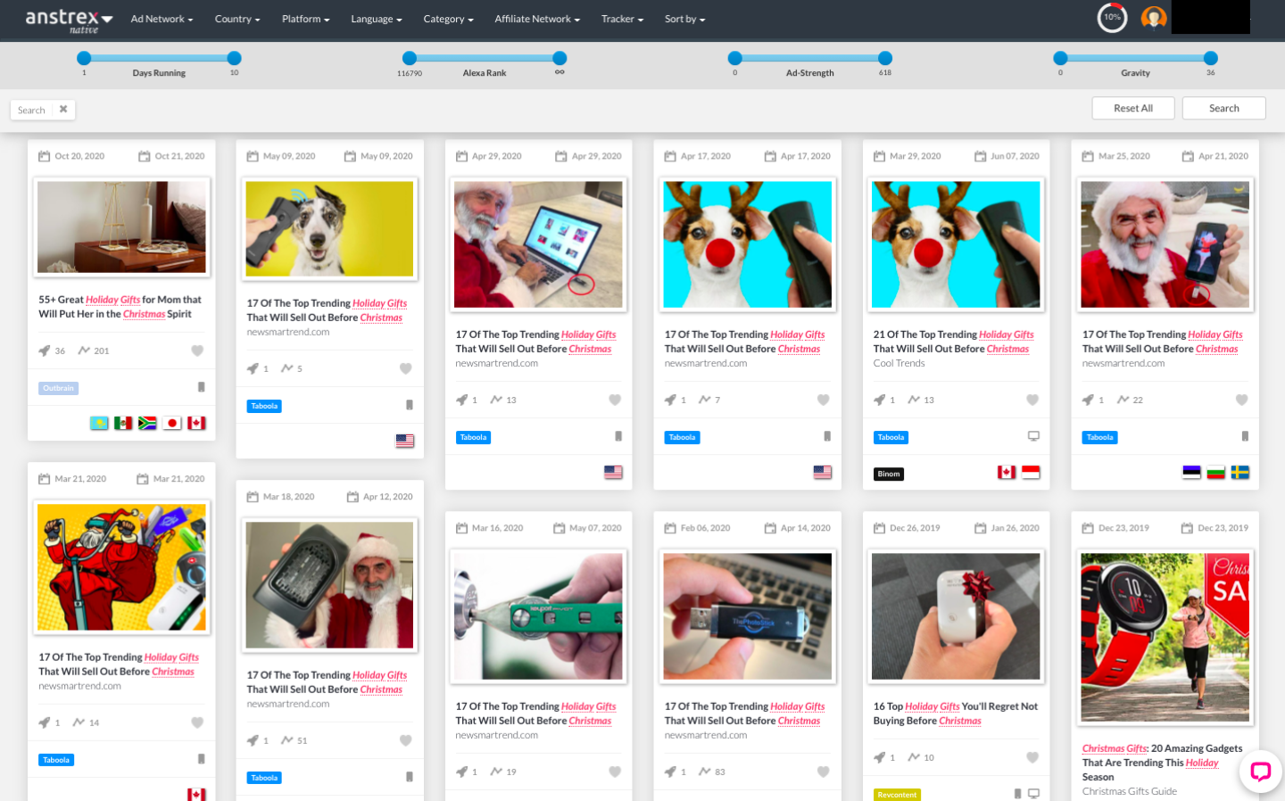This screenshot has height=801, width=1285.
Task: Click the Canada flag on Binom ad card
Action: point(1007,473)
